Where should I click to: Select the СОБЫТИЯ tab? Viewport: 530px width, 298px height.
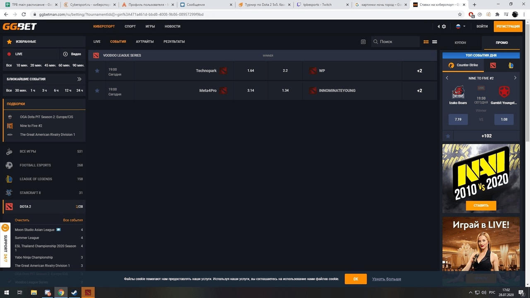click(118, 42)
